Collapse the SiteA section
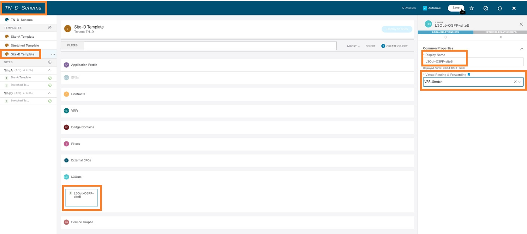Screen dimensions: 527x234 [x=50, y=70]
